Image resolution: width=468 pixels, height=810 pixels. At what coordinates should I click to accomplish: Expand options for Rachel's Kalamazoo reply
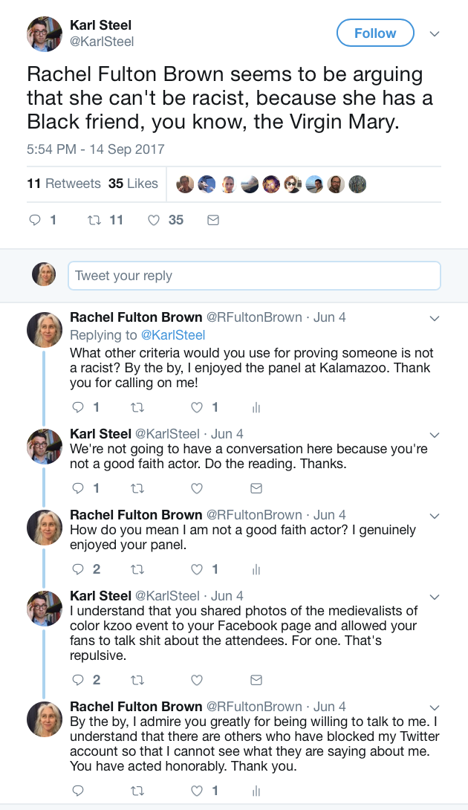tap(435, 318)
